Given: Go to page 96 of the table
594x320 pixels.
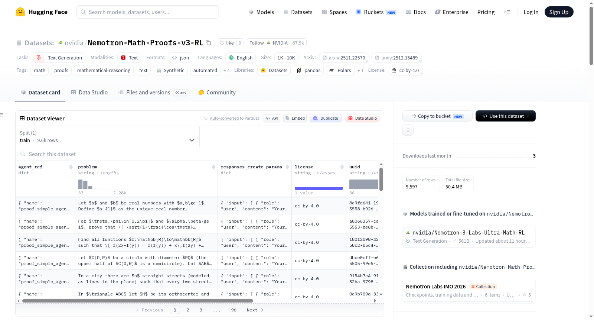Looking at the screenshot, I should [x=234, y=310].
